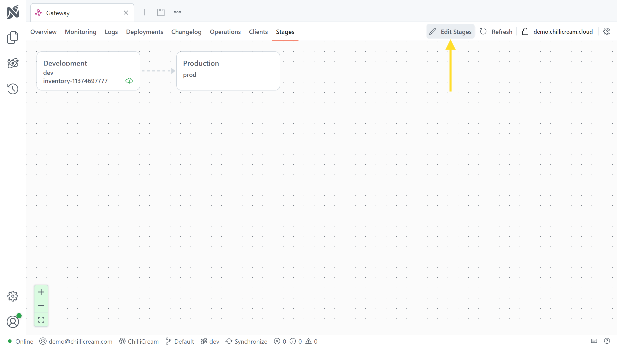Zoom out on the stages canvas
This screenshot has width=617, height=347.
(41, 306)
